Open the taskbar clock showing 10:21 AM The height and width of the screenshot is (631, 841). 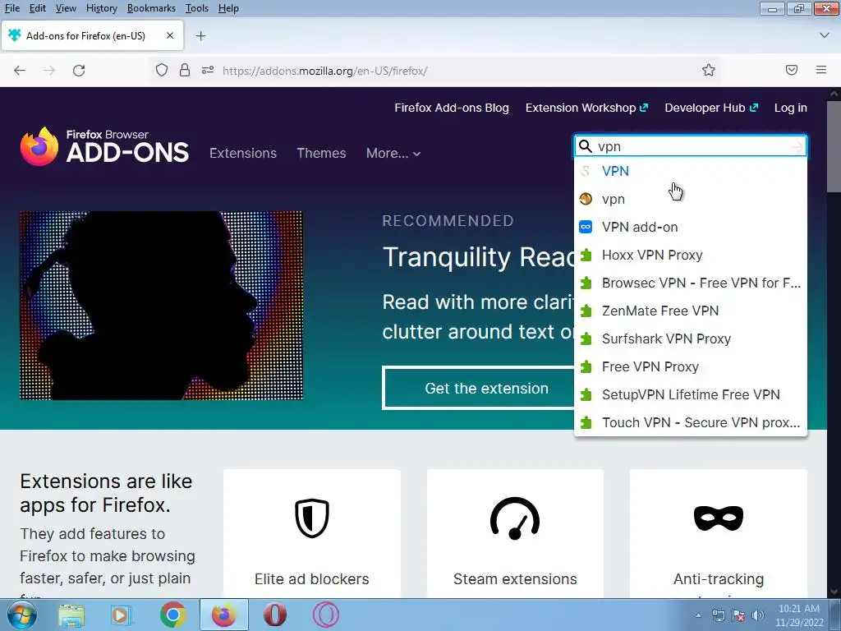point(798,615)
